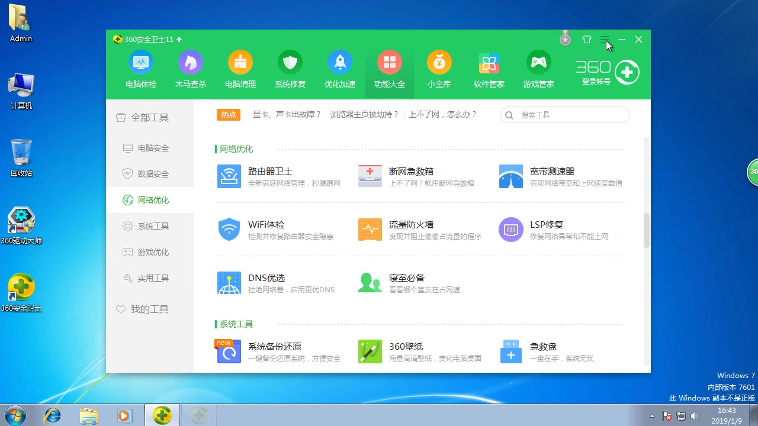758x426 pixels.
Task: Click the 360 login plus button
Action: (627, 72)
